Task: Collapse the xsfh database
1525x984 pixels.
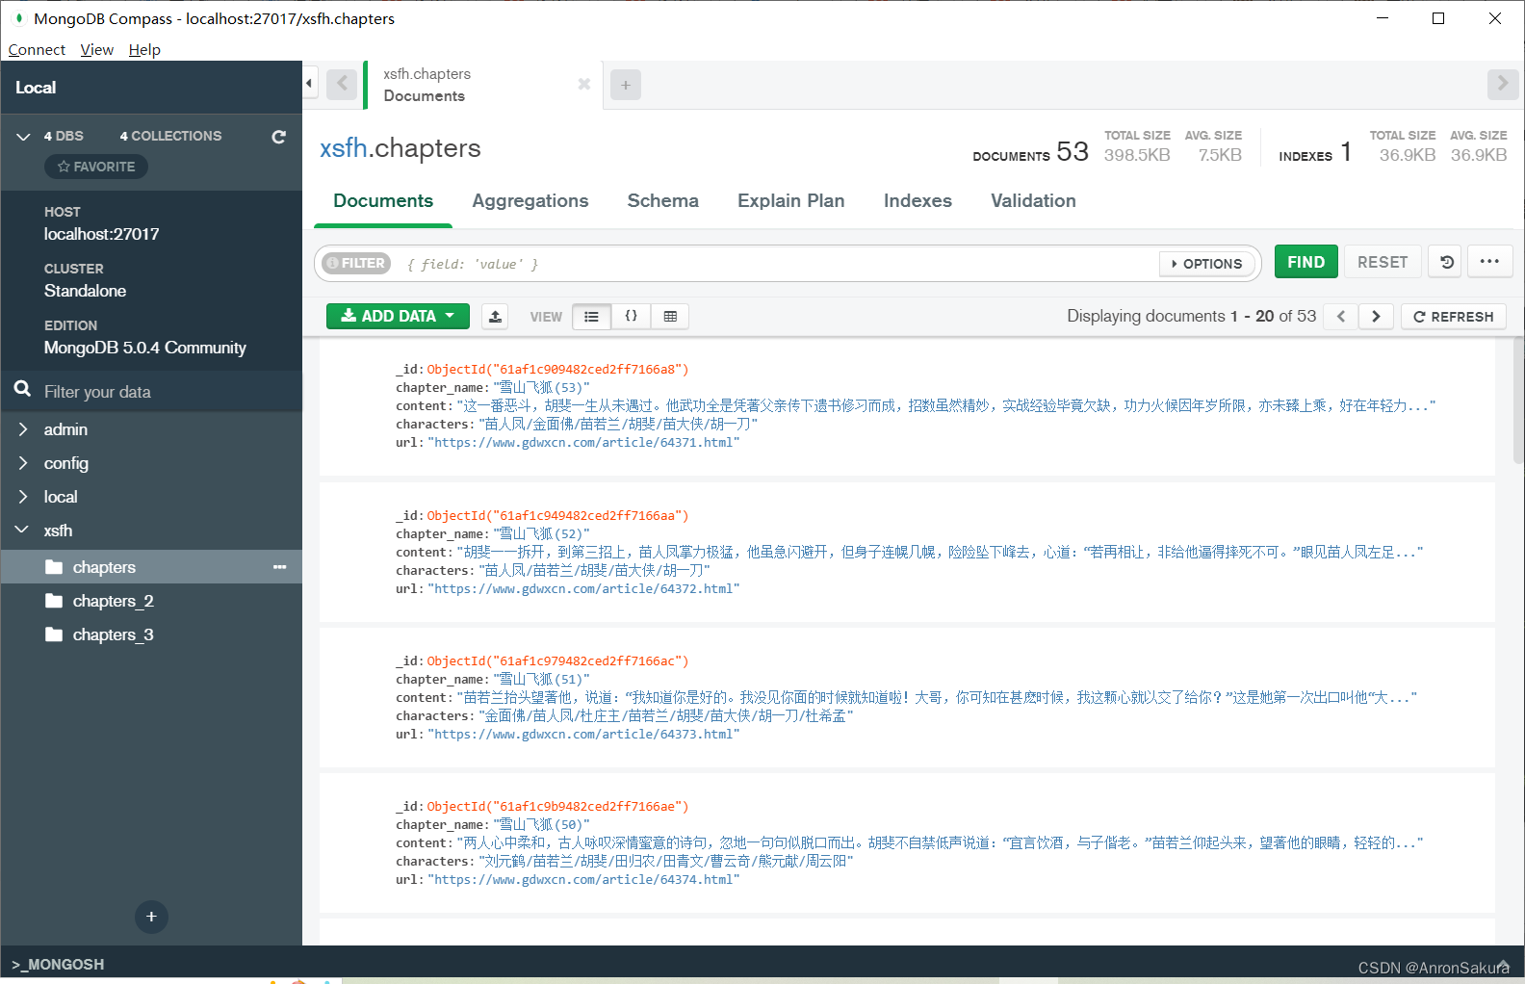Action: coord(22,530)
